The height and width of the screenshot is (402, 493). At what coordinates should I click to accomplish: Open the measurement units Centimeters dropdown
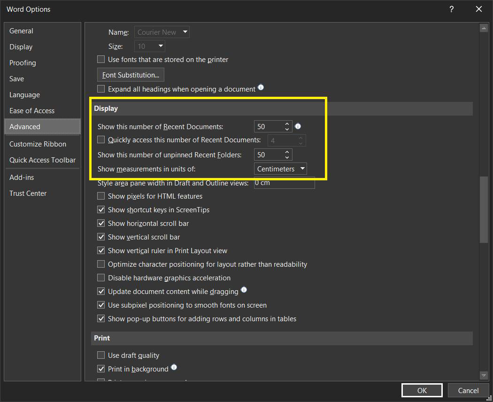[280, 169]
